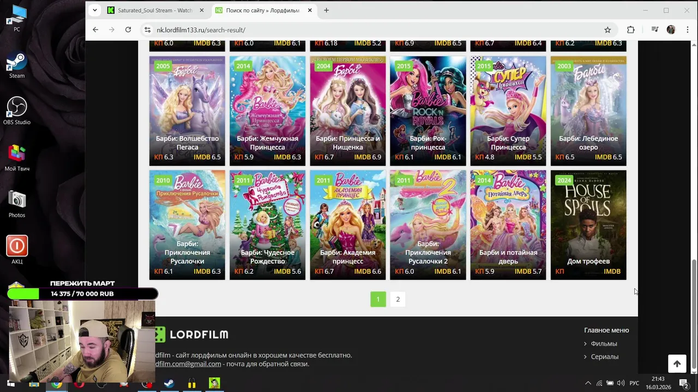Click the current page 1 button
Screen dimensions: 698x392
pyautogui.click(x=378, y=299)
